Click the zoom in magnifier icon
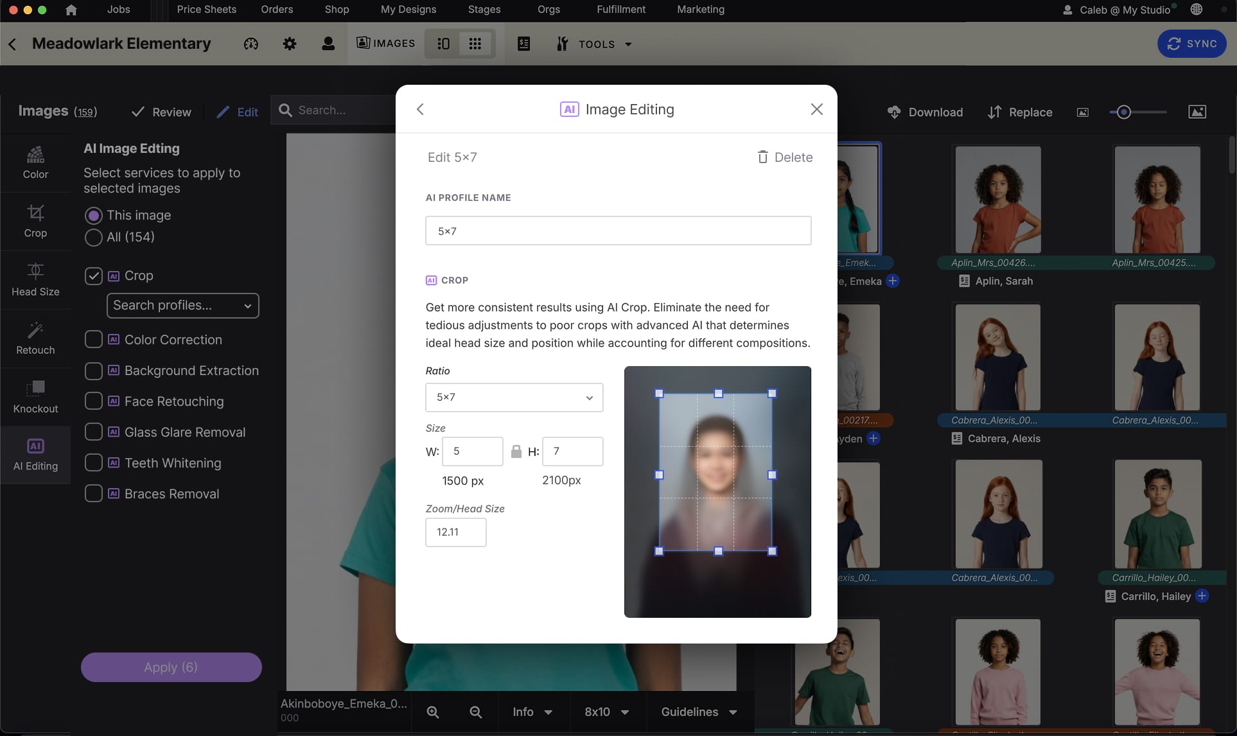Screen dimensions: 1237x736 pyautogui.click(x=433, y=712)
